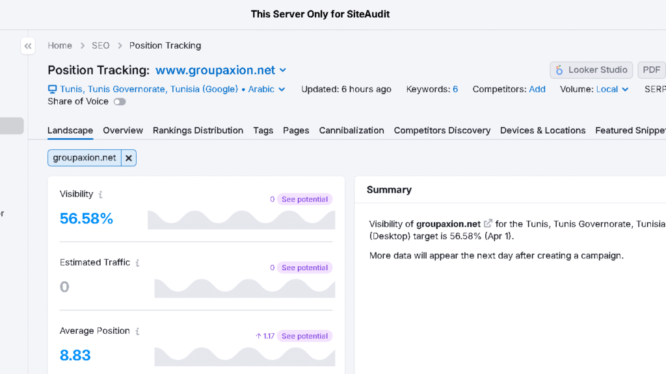666x374 pixels.
Task: Switch to the Overview tab
Action: pyautogui.click(x=123, y=130)
